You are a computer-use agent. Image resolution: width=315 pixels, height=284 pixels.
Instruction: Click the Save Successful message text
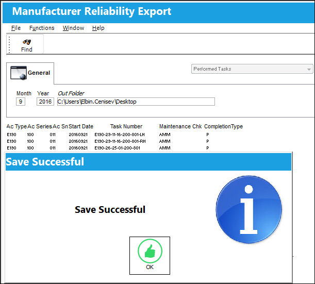point(110,209)
